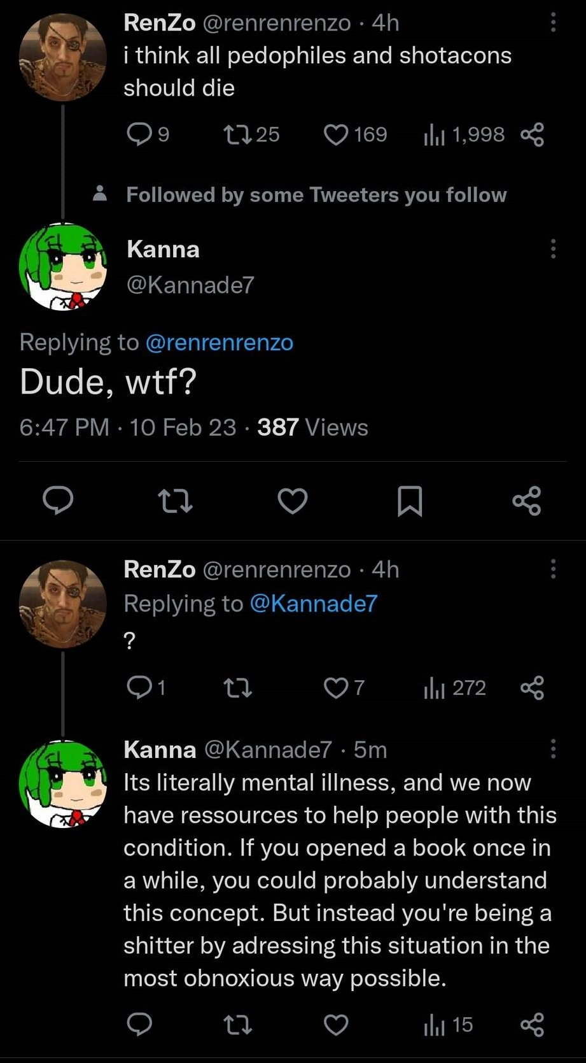The height and width of the screenshot is (1063, 586).
Task: Open @Kannade7 link in RenZo's reply
Action: click(x=314, y=603)
